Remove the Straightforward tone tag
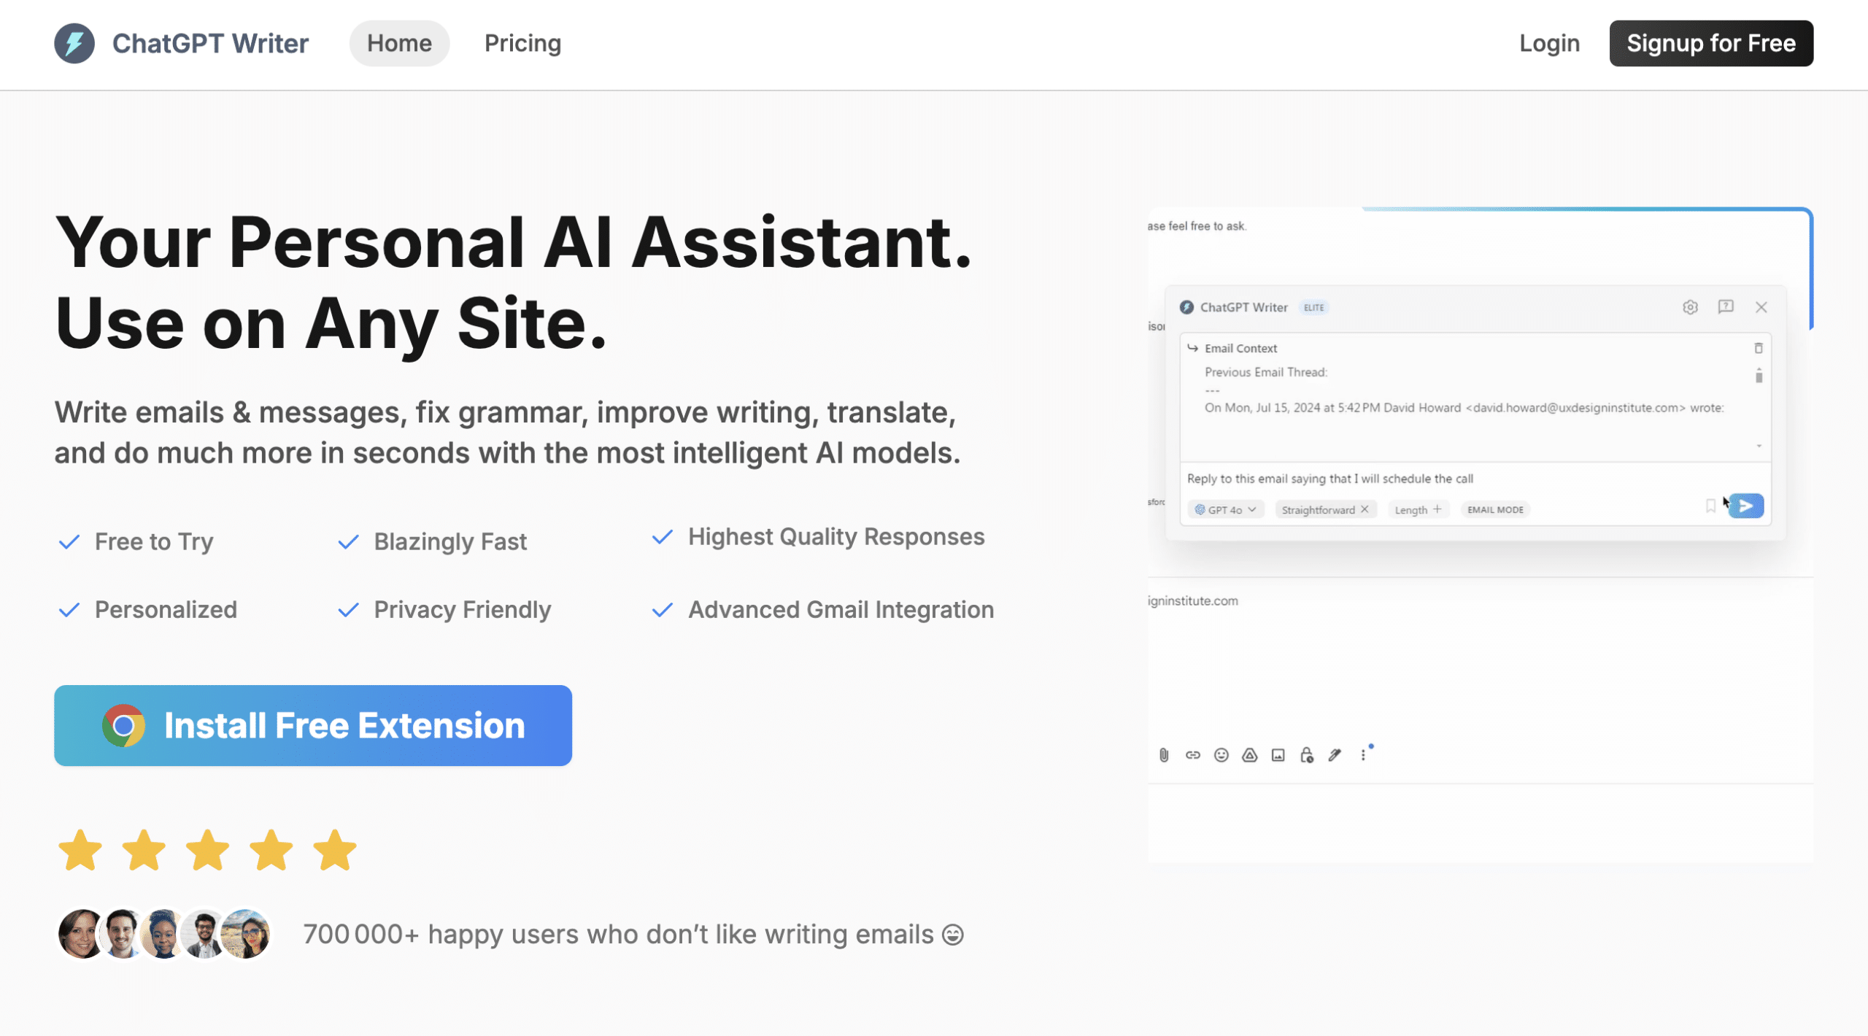 coord(1365,509)
